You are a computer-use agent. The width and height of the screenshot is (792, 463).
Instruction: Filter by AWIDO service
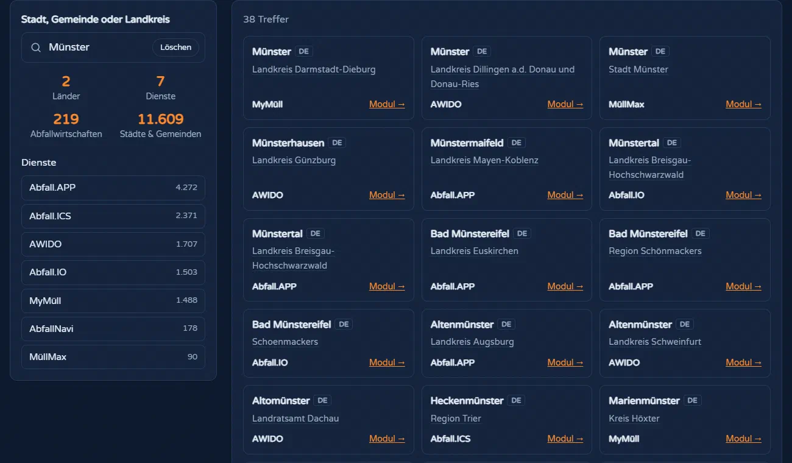pos(113,244)
